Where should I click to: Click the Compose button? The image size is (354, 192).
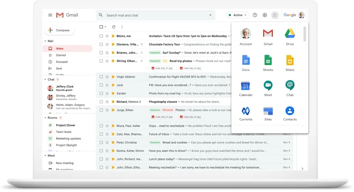coord(60,30)
